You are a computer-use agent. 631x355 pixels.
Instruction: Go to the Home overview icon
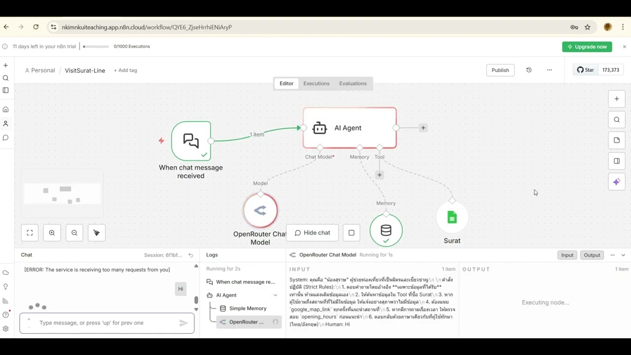tap(6, 109)
